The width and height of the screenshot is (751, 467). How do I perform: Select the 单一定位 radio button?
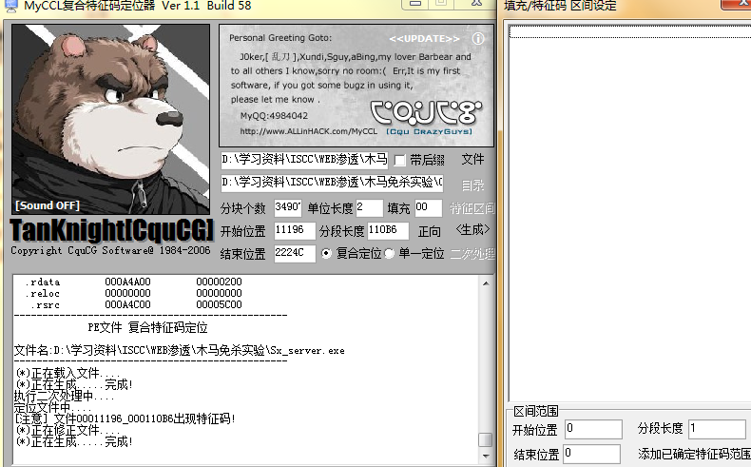390,253
